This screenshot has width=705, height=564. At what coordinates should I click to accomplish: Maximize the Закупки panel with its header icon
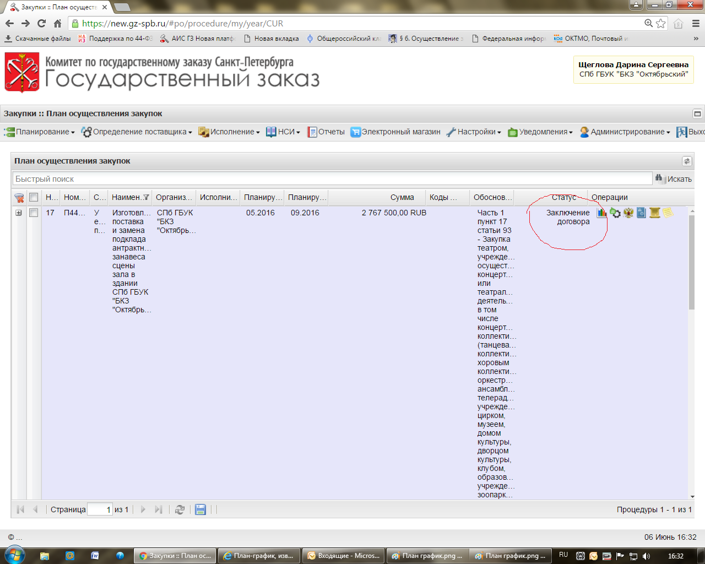pyautogui.click(x=697, y=113)
